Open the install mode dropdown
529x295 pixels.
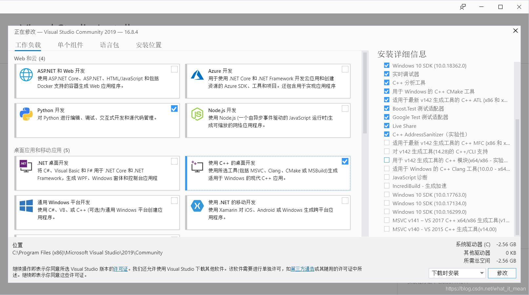457,273
